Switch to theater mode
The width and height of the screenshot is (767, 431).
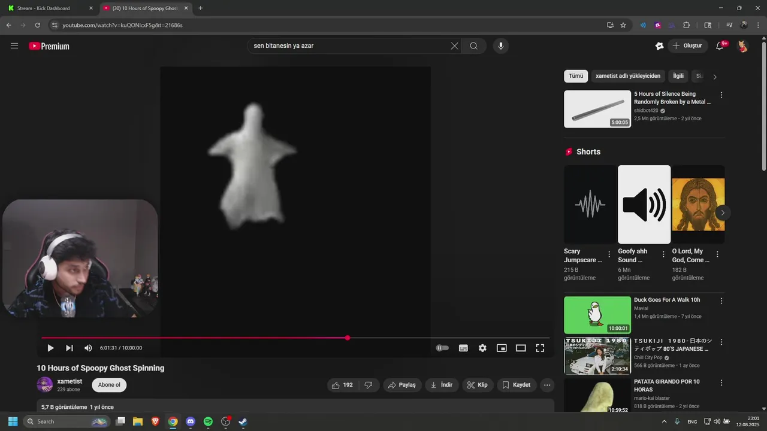[x=521, y=348]
